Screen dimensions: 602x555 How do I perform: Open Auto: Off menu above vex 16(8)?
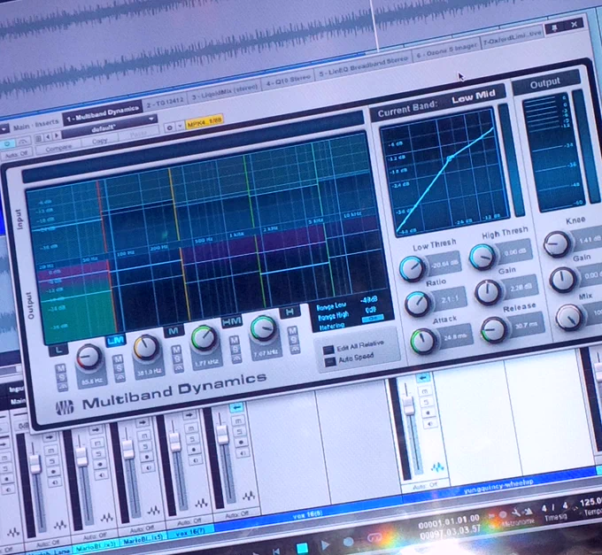point(237,514)
